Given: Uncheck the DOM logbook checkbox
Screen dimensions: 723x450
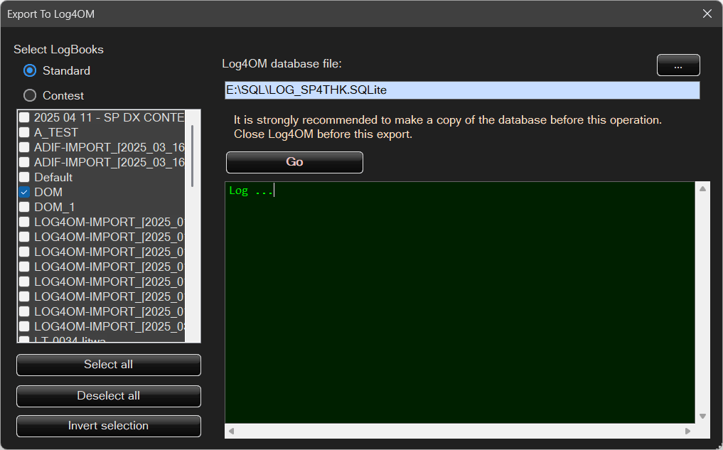Looking at the screenshot, I should (x=24, y=192).
